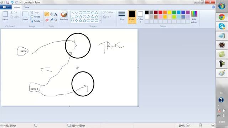This screenshot has height=128, width=228.
Task: Choose the purple color swatch
Action: click(188, 12)
